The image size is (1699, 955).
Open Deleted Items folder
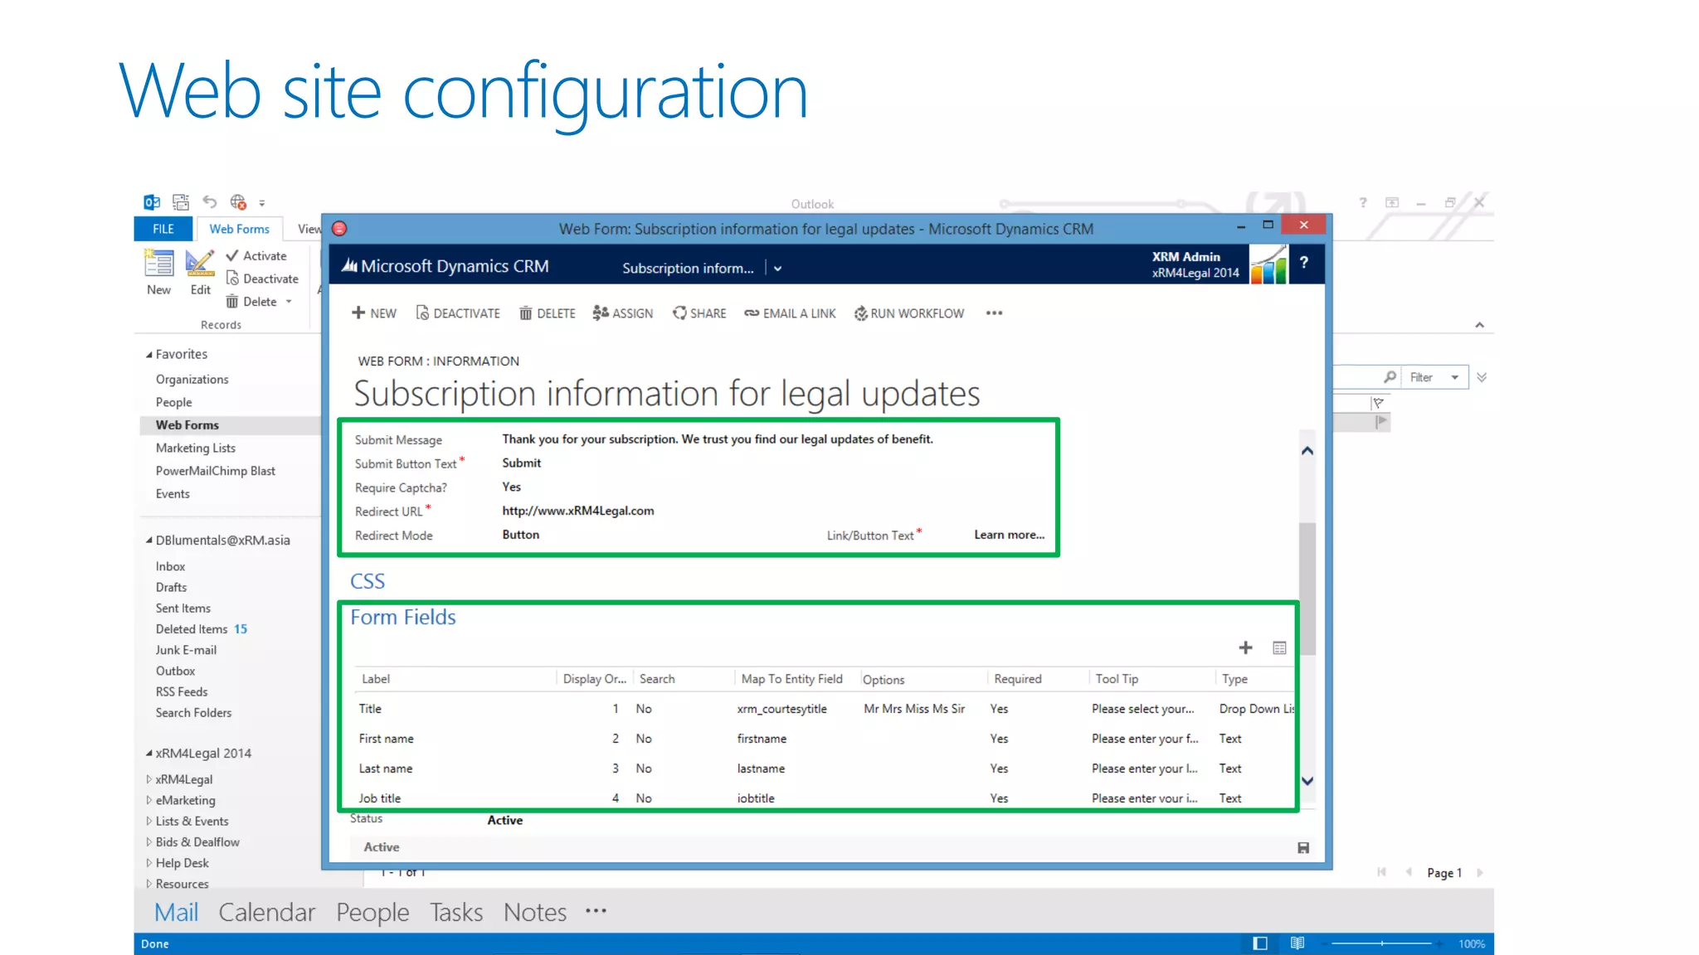[x=192, y=629]
